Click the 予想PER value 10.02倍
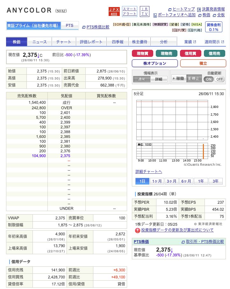Viewport: 230px width, 289px height. click(x=170, y=202)
